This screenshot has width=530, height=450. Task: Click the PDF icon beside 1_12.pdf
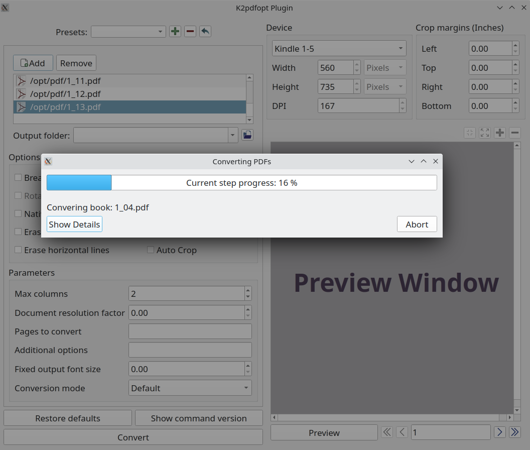[21, 94]
